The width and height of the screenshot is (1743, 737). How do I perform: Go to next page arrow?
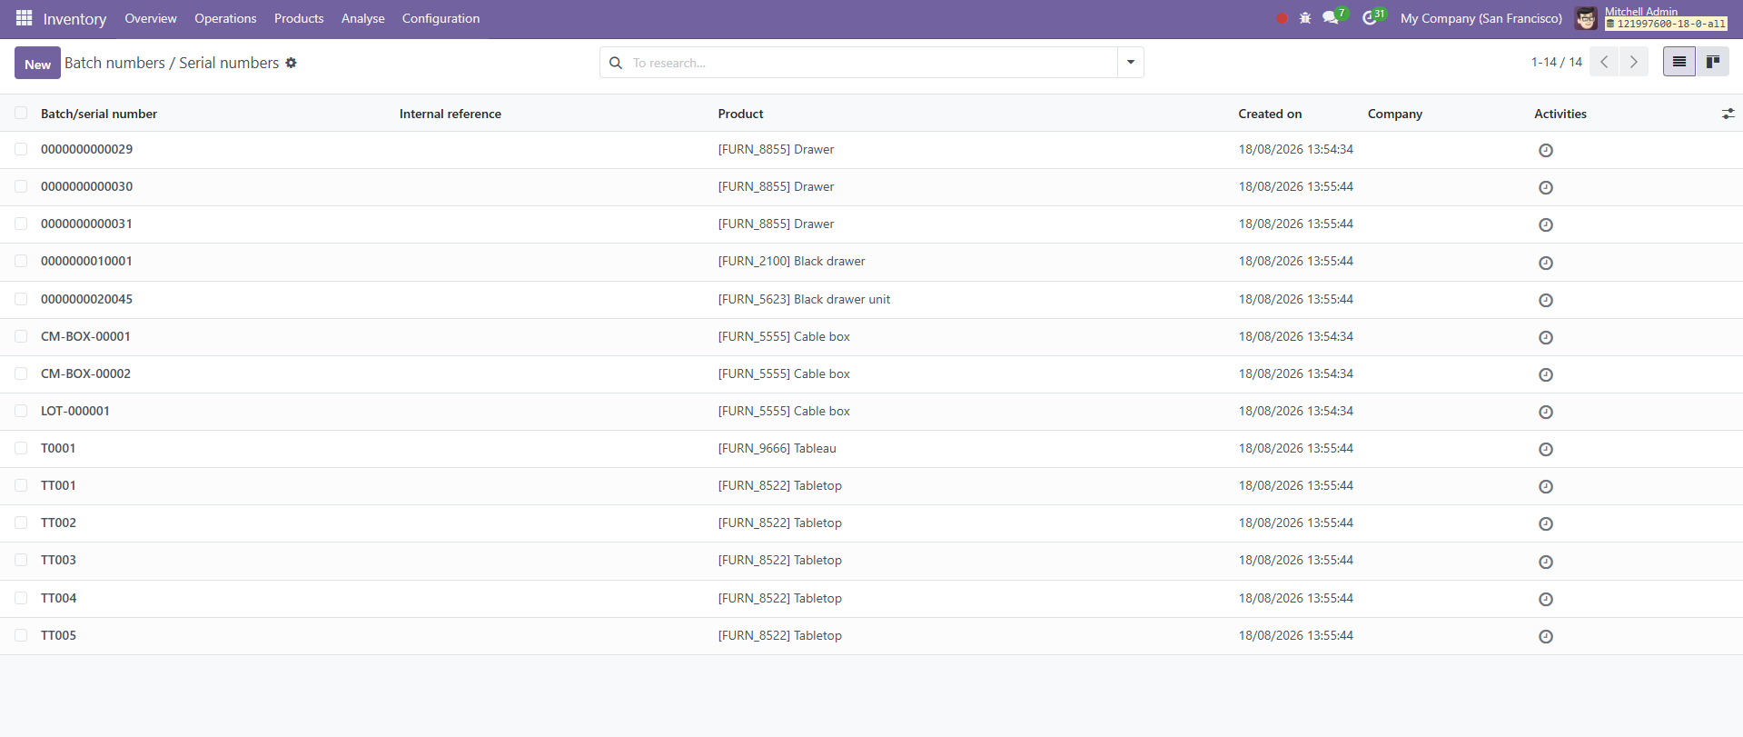pyautogui.click(x=1633, y=62)
